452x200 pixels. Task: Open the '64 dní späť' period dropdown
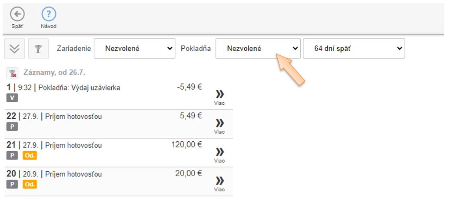pyautogui.click(x=354, y=49)
